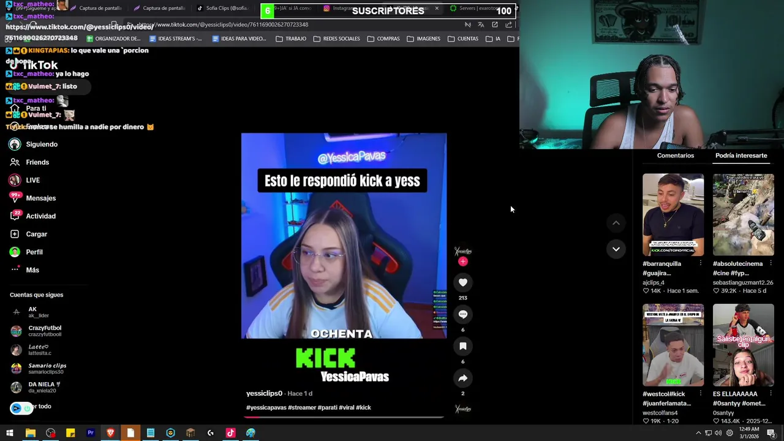Viewport: 784px width, 441px height.
Task: Go to previous video with up chevron
Action: (x=616, y=223)
